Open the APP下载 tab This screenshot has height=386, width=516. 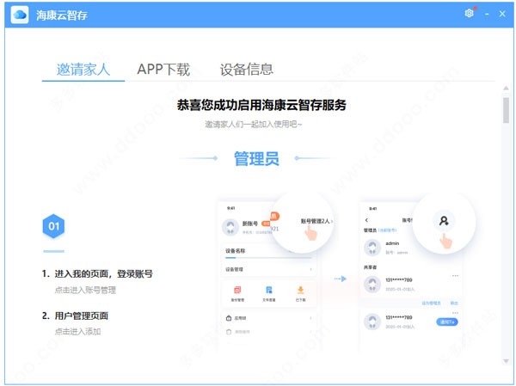(x=163, y=70)
